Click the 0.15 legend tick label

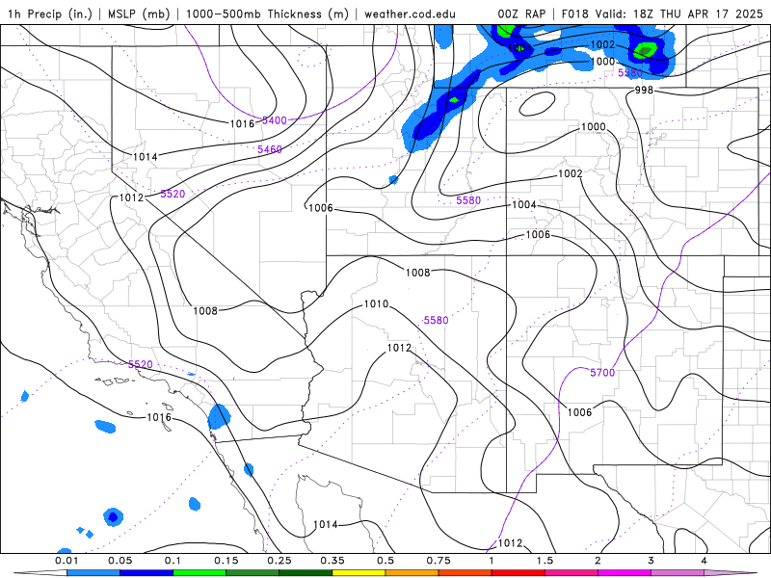click(x=226, y=561)
